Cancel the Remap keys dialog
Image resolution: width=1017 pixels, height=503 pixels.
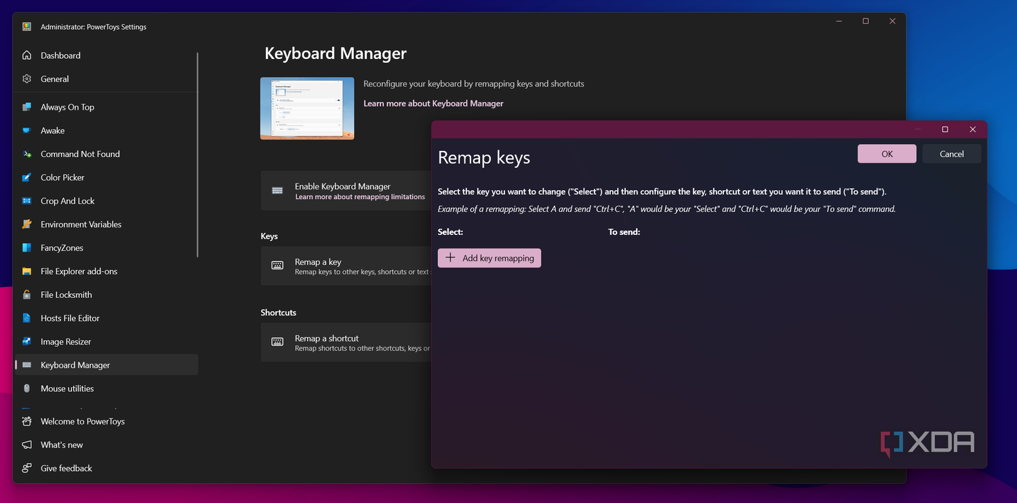click(951, 154)
